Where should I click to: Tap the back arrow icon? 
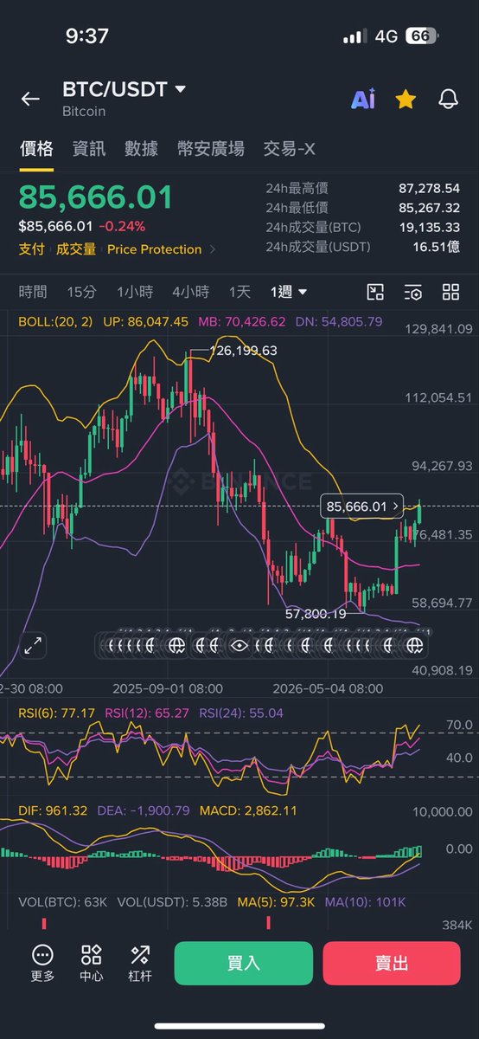[30, 99]
